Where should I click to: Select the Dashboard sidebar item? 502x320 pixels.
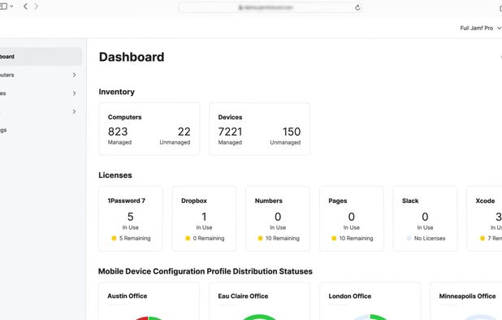click(x=41, y=57)
